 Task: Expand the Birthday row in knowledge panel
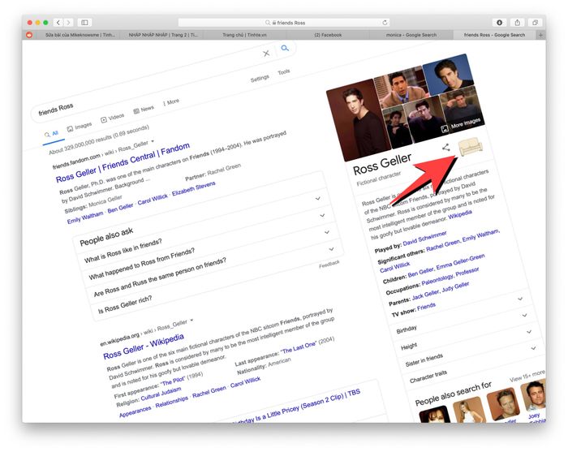[460, 314]
